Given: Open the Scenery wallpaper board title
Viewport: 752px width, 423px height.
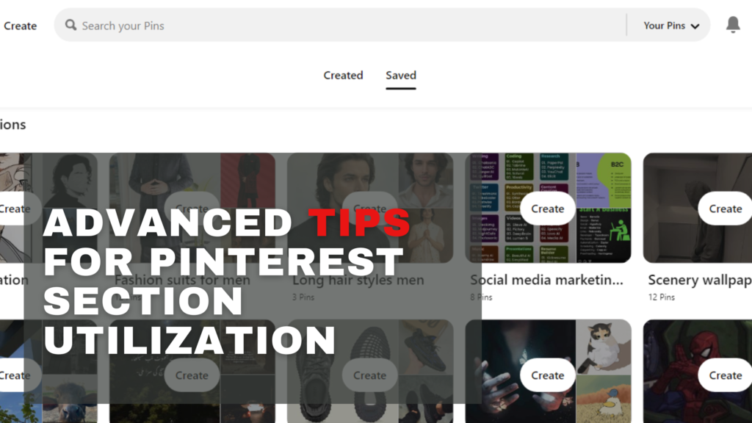Looking at the screenshot, I should [x=699, y=280].
